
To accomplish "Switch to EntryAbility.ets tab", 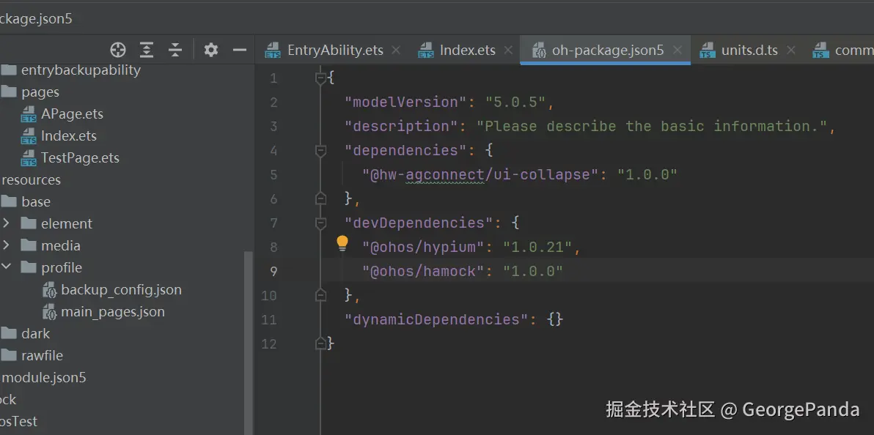I will coord(335,50).
